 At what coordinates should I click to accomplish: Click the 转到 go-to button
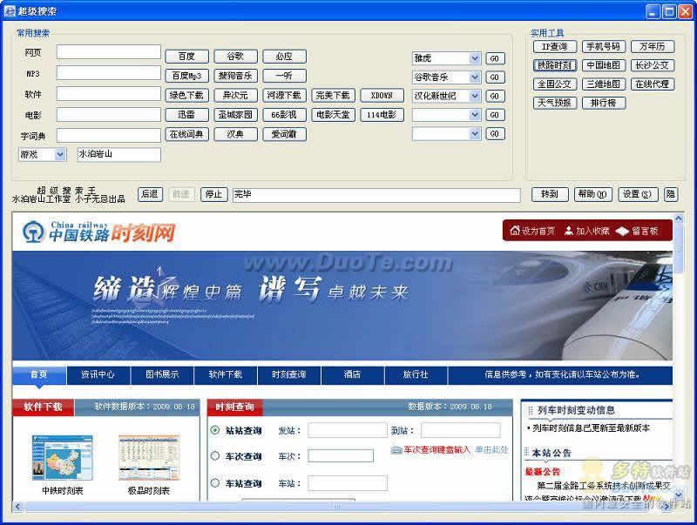click(550, 194)
